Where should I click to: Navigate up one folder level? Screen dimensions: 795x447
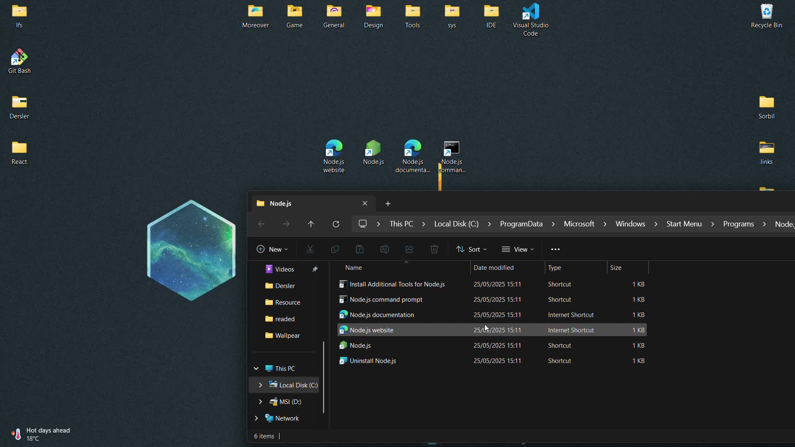(311, 224)
